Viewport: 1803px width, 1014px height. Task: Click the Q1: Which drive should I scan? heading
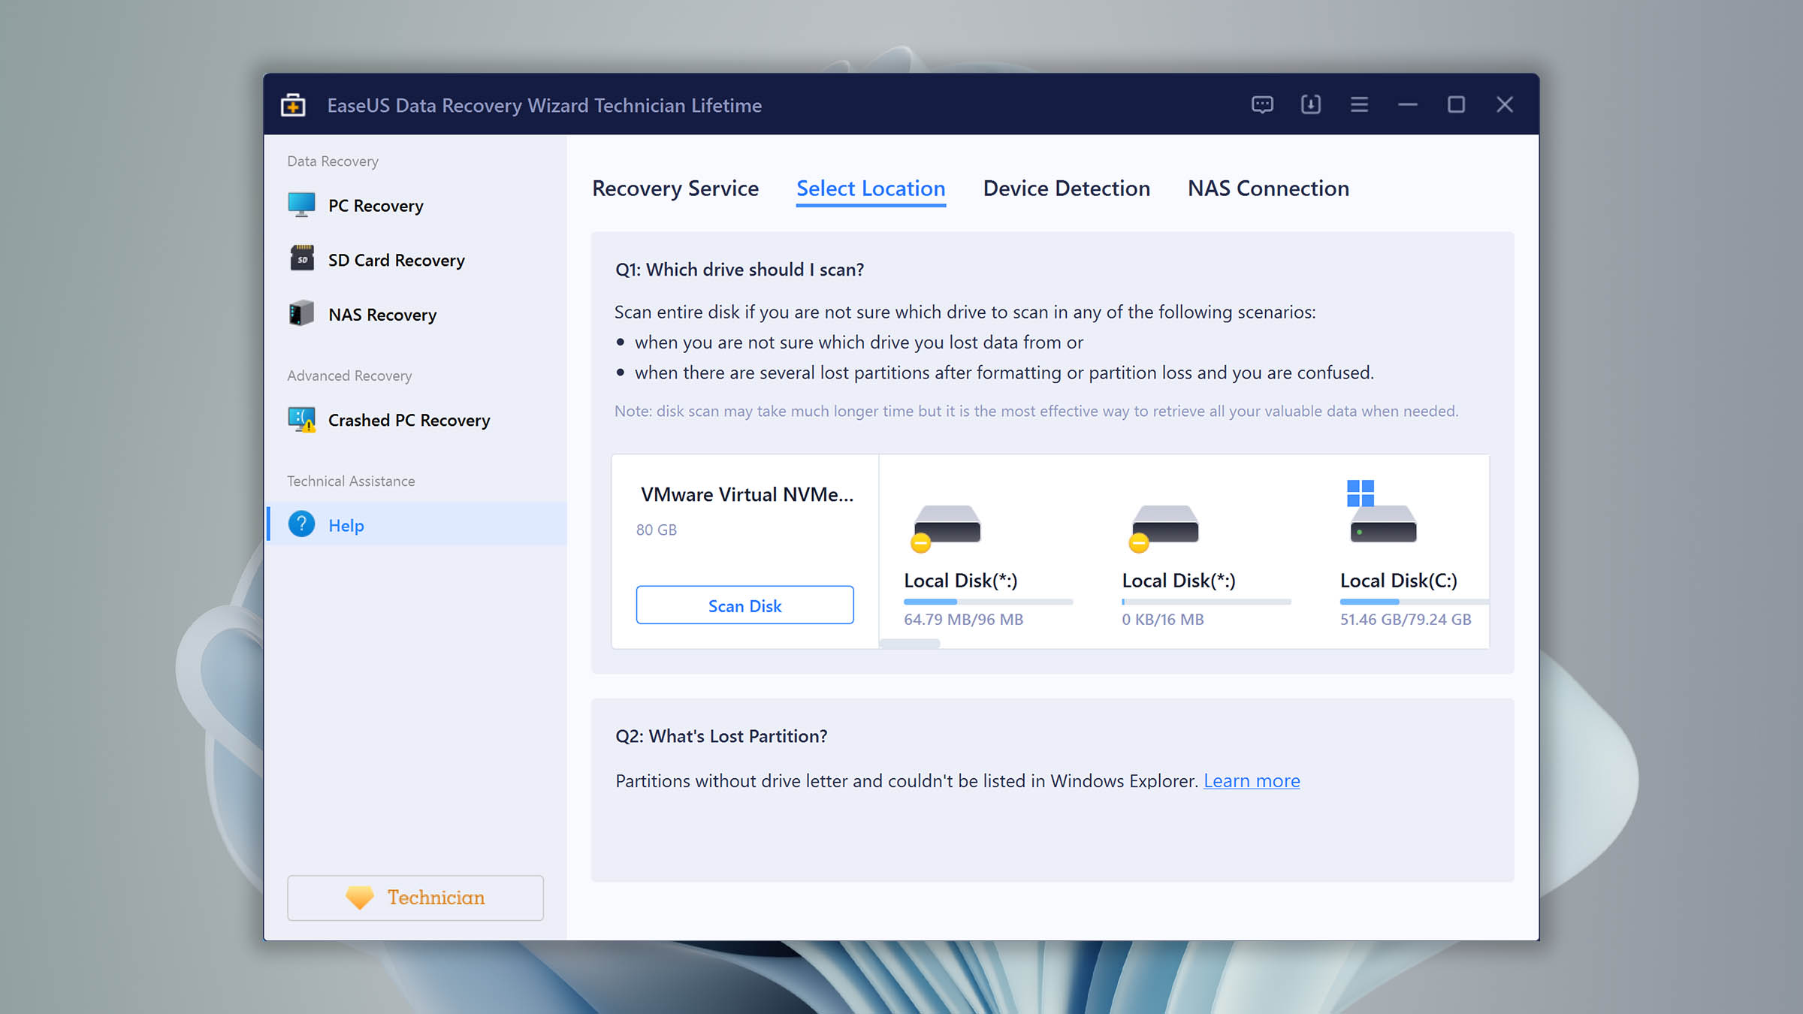739,270
